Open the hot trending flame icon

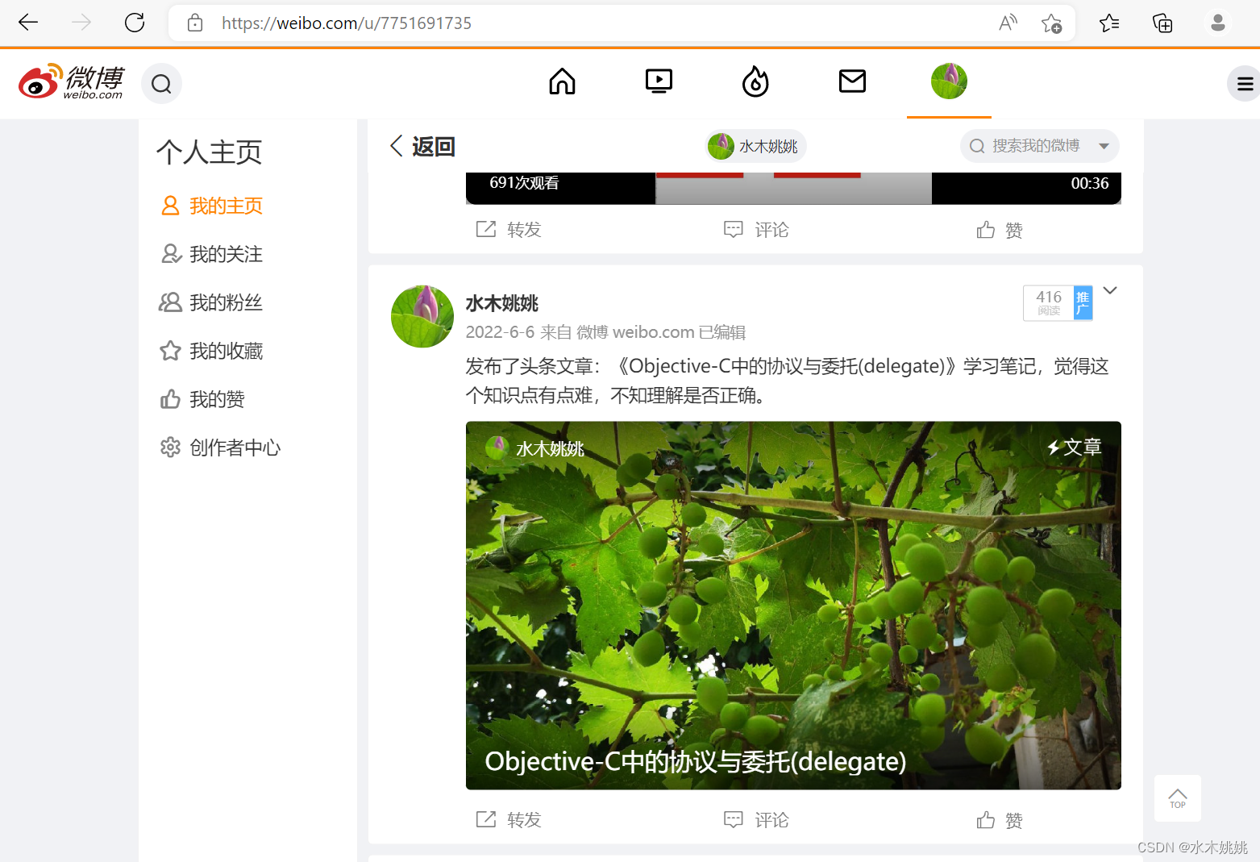pos(755,81)
